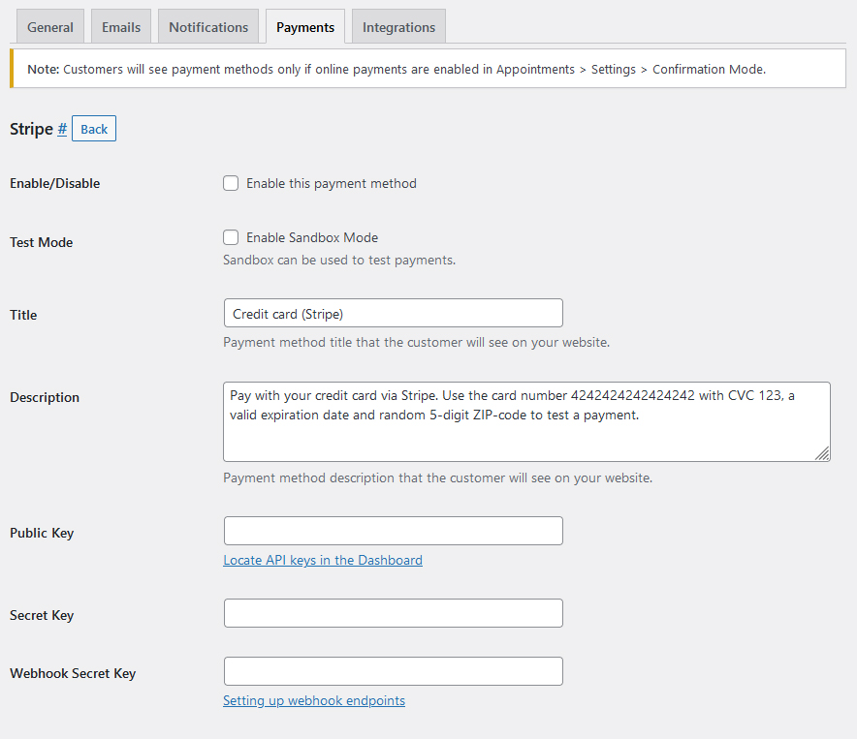Click the 'Payment method title that the customer' hint

click(x=416, y=343)
